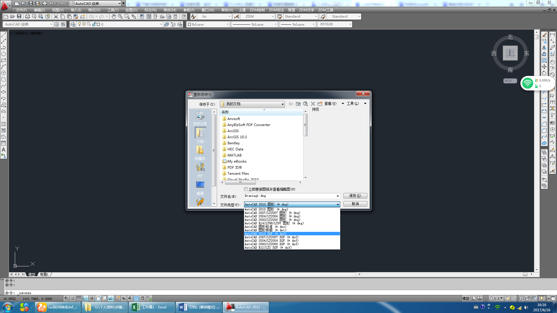Choose AutoCAD 2004/LT2004 DXF file type
The image size is (557, 313).
click(271, 241)
